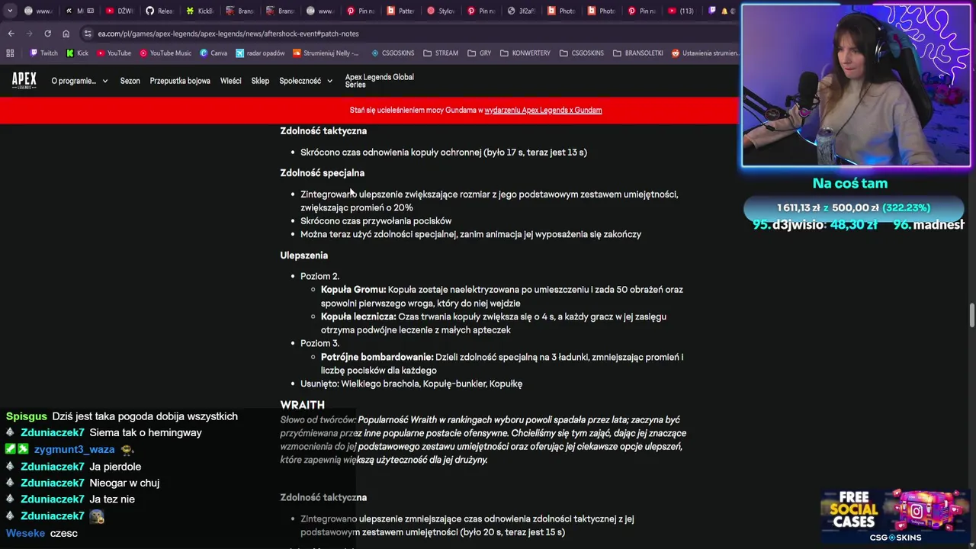The width and height of the screenshot is (976, 549).
Task: Switch to the 3f2aff tab
Action: point(522,11)
